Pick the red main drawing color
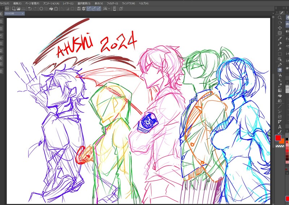The width and height of the screenshot is (289, 205). tap(278, 138)
